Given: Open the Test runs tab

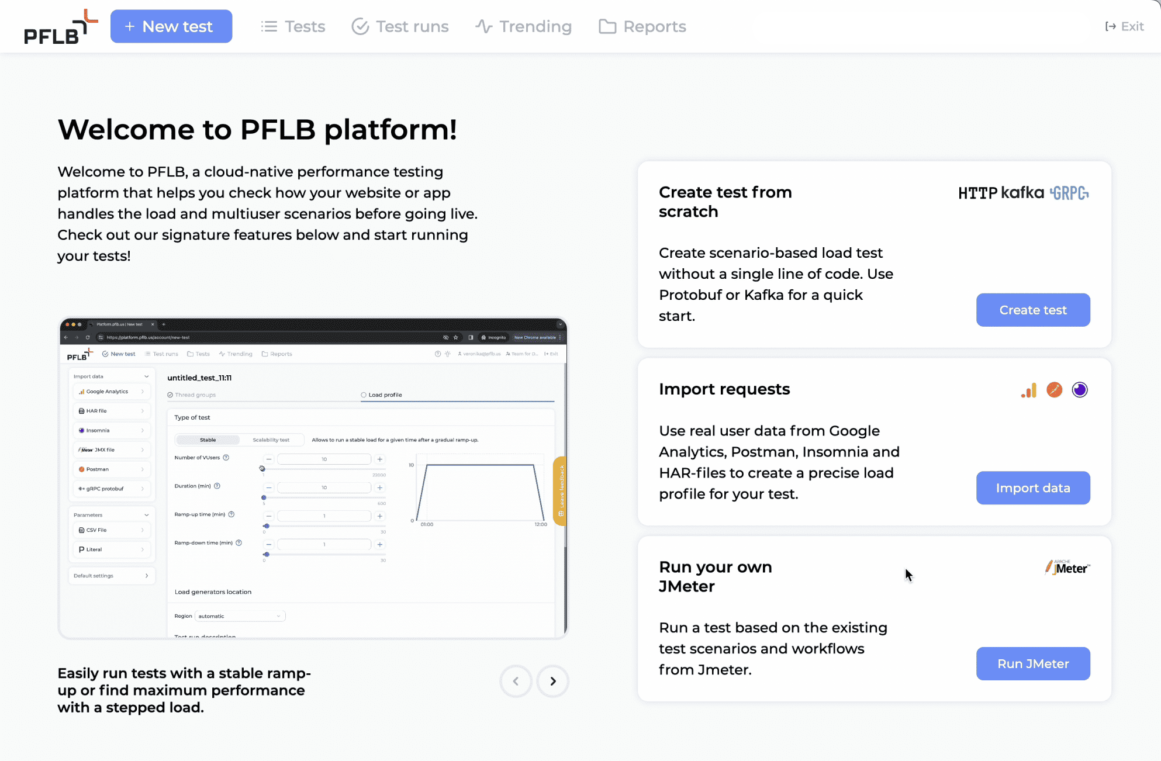Looking at the screenshot, I should (x=400, y=26).
